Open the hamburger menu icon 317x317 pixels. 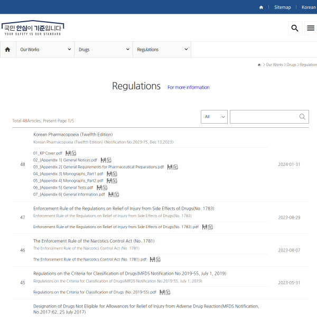click(x=311, y=28)
